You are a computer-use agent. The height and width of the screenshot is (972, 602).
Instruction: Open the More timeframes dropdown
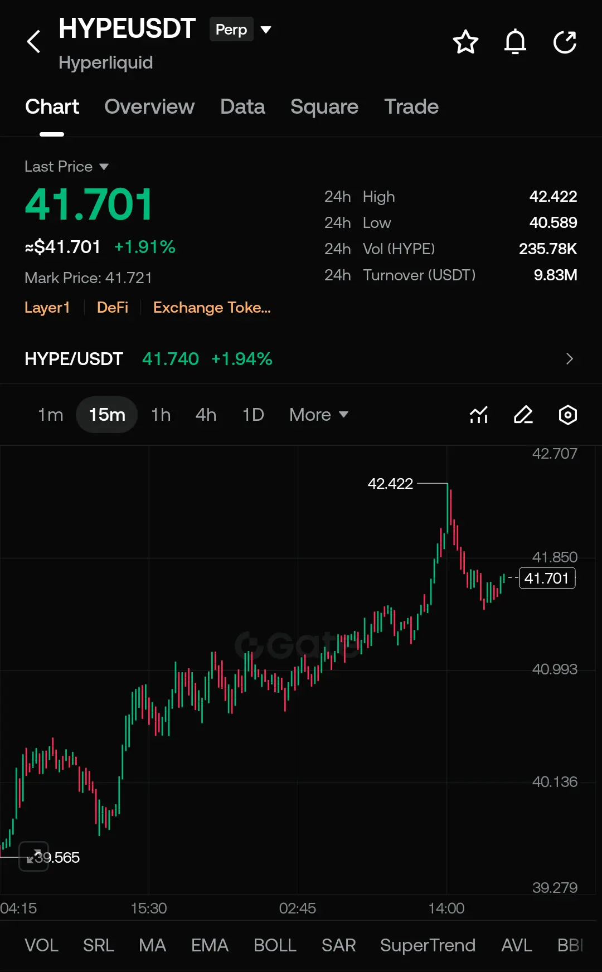point(319,415)
